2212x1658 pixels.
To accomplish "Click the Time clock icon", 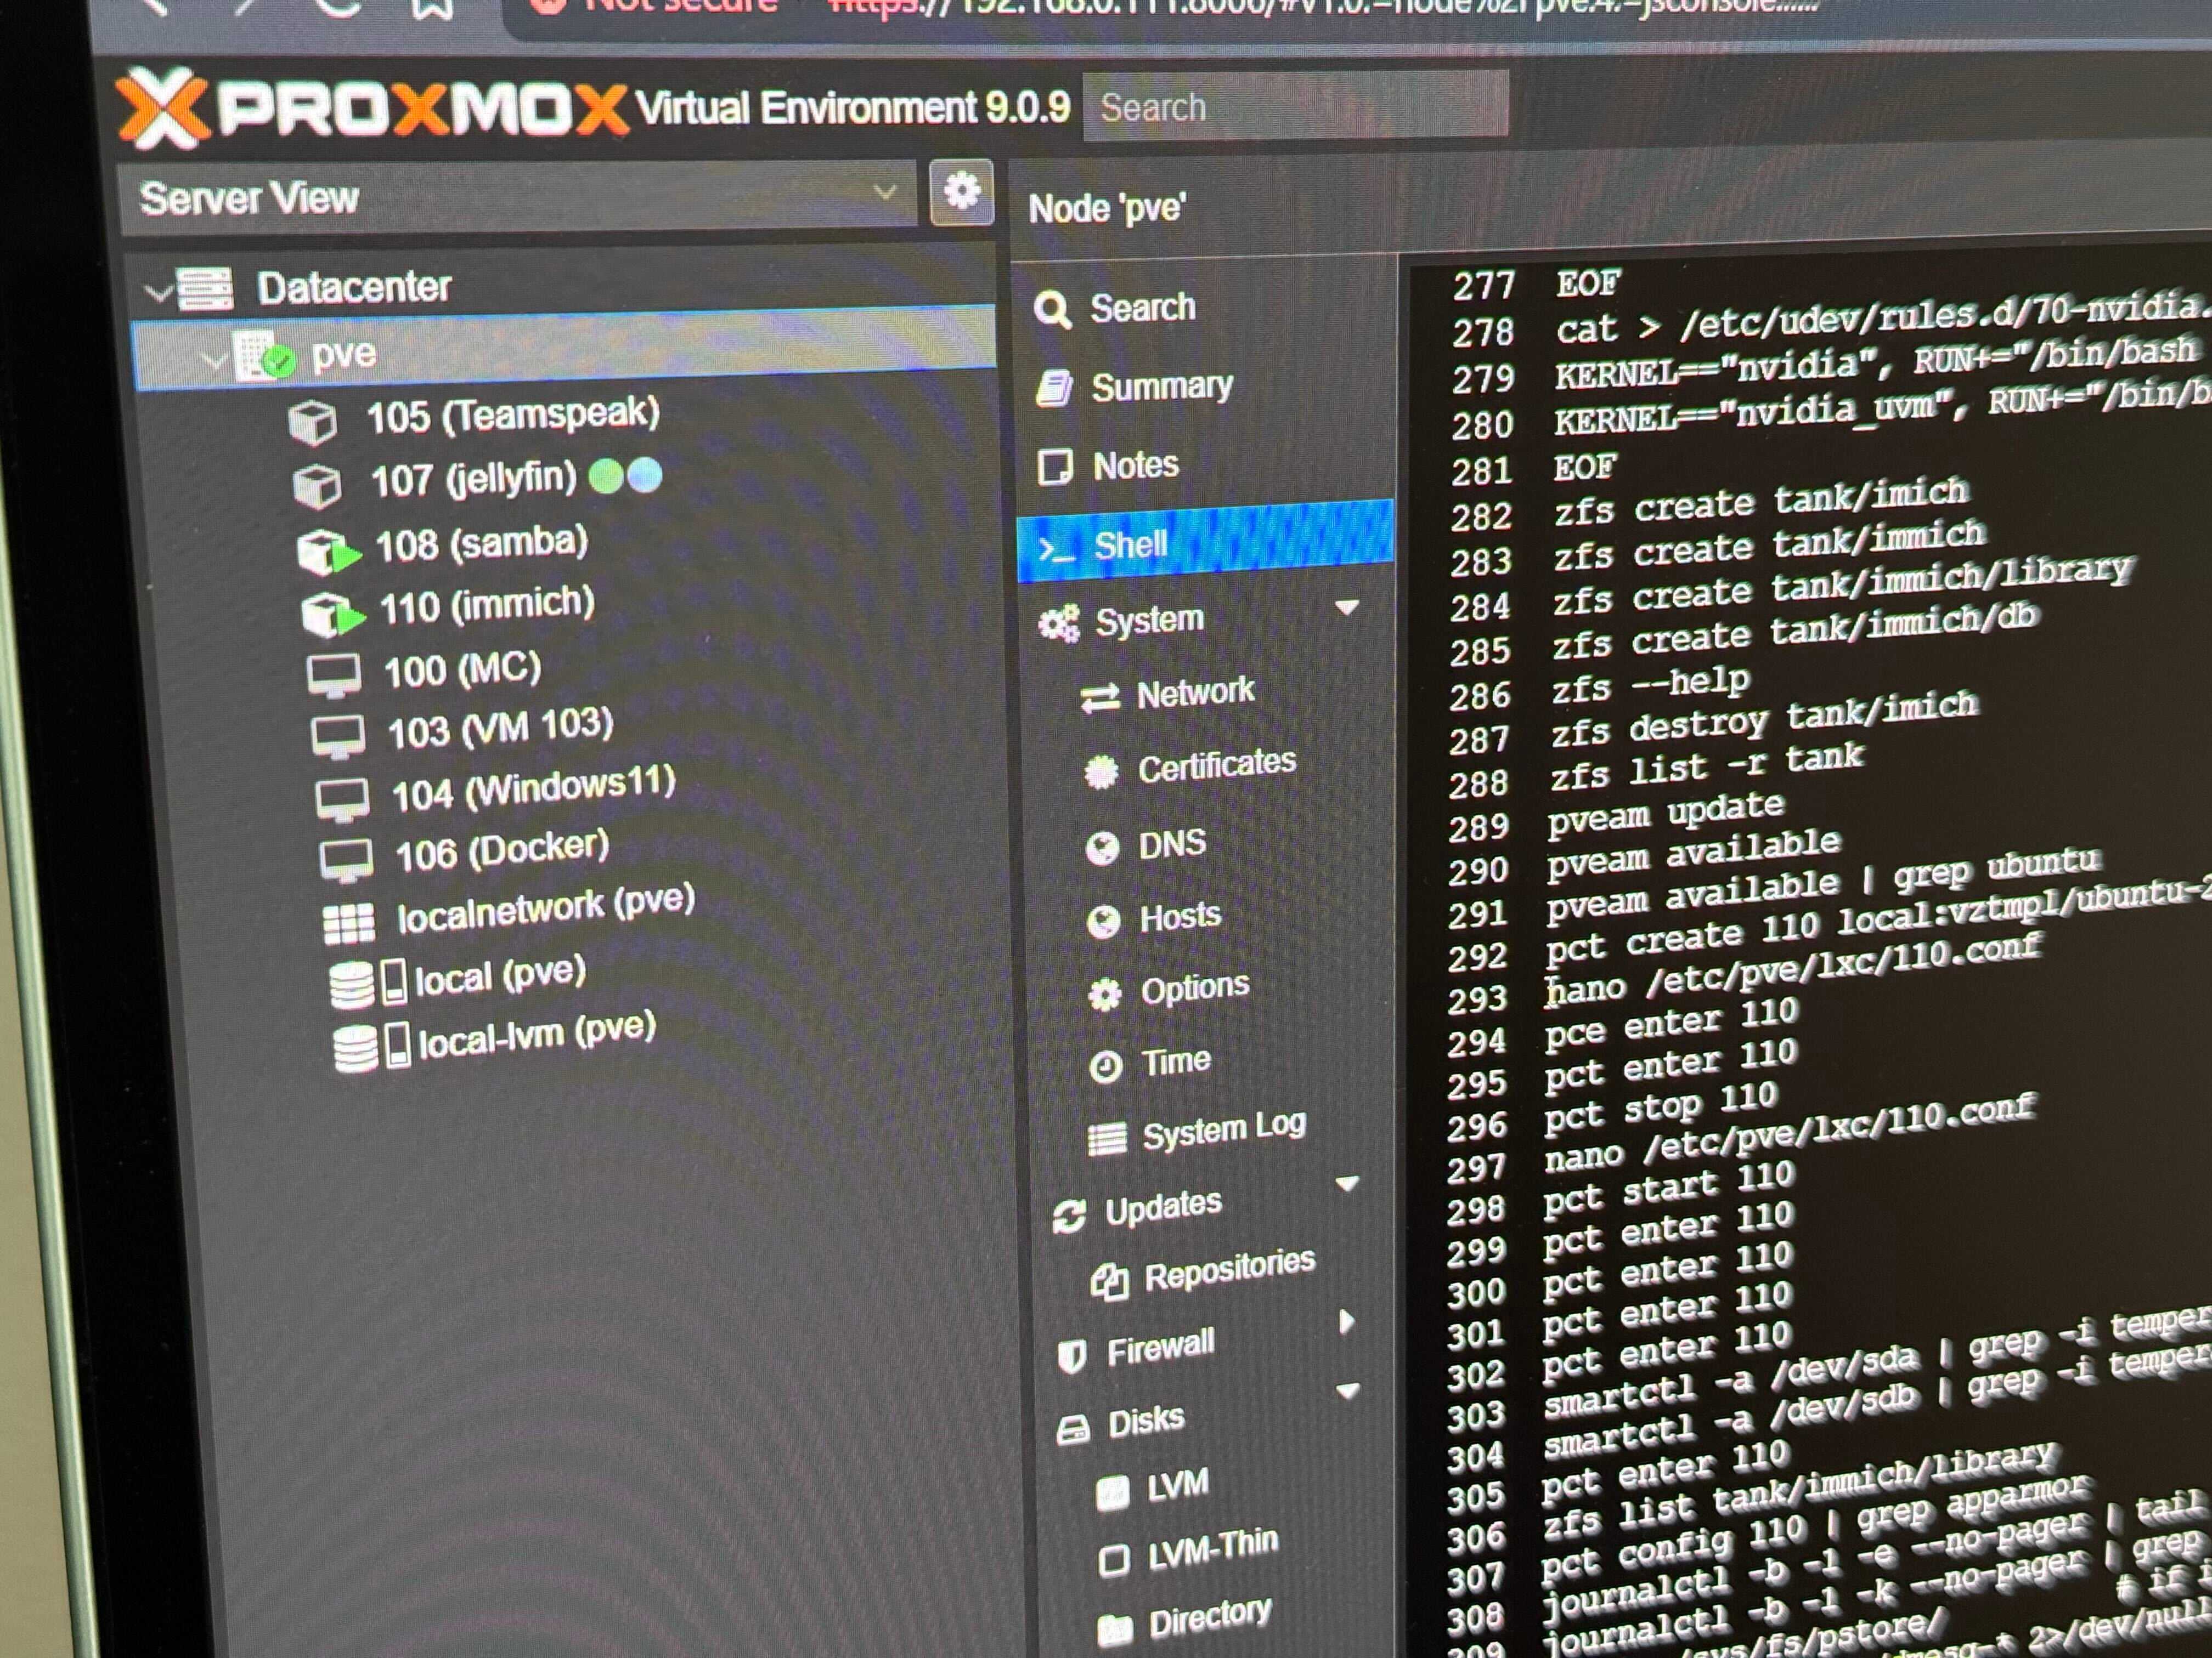I will click(x=1105, y=1066).
